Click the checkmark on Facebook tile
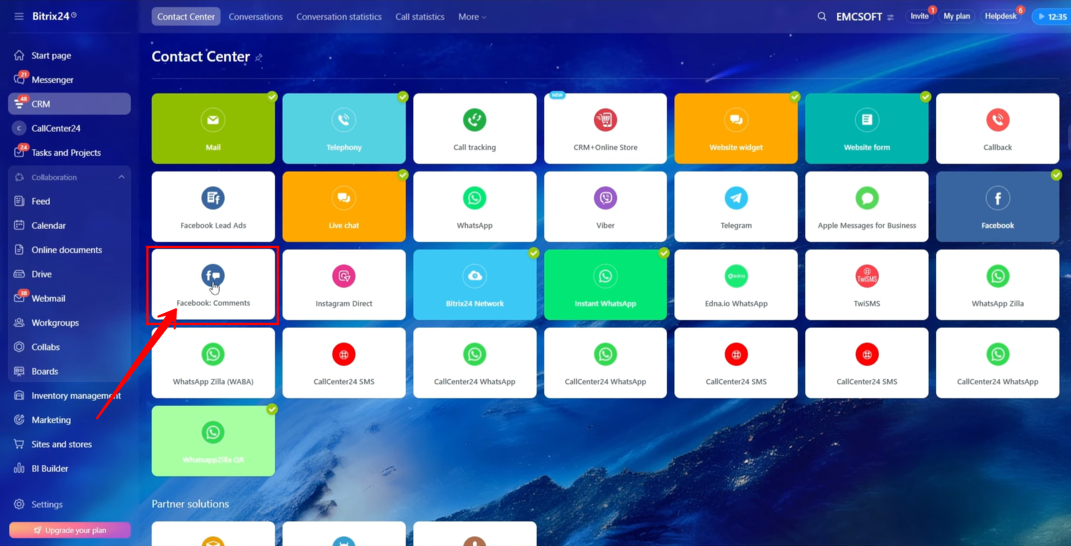The image size is (1071, 546). point(1057,175)
